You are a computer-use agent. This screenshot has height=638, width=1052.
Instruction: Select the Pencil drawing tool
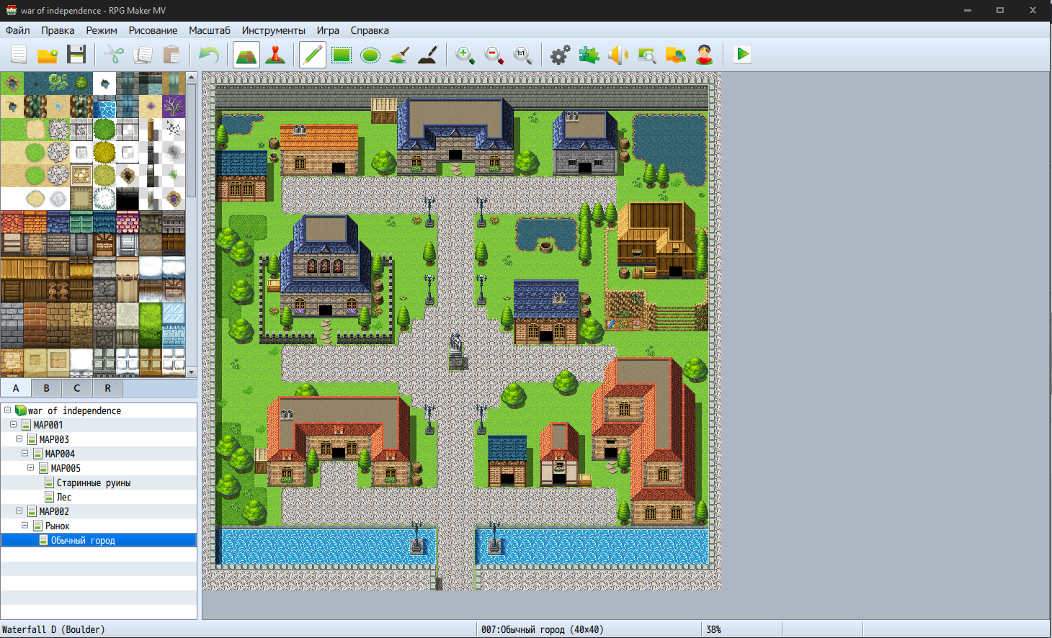point(313,55)
